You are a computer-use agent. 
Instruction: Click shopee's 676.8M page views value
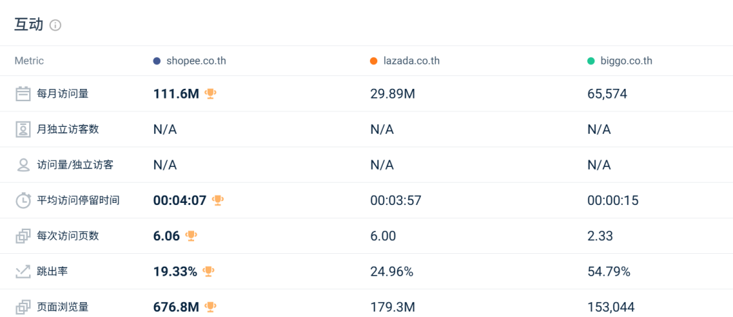coord(176,307)
